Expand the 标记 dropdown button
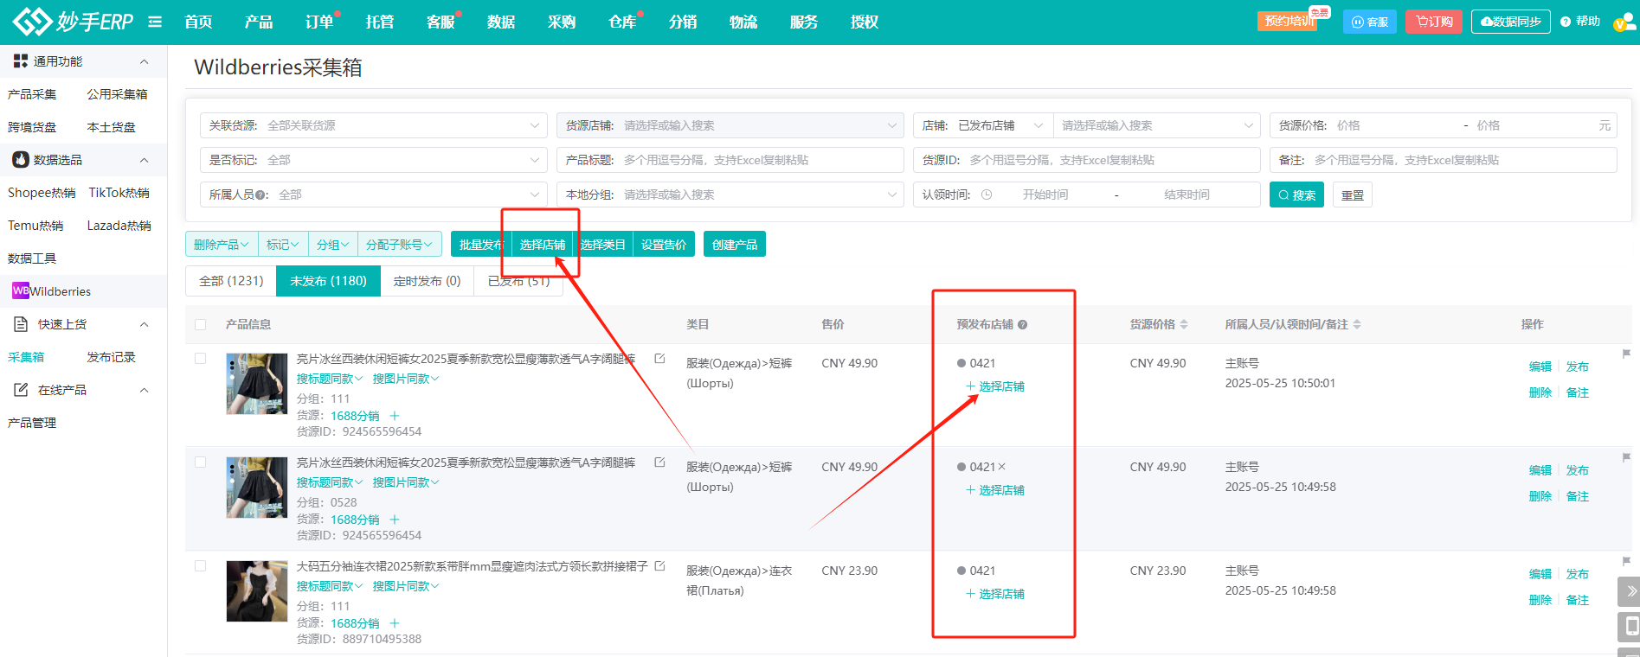Image resolution: width=1640 pixels, height=657 pixels. (x=282, y=245)
